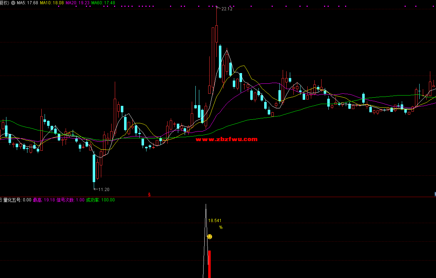Screen dimensions: 436x278
Task: Click the red signal bar in indicator panel
Action: [209, 264]
